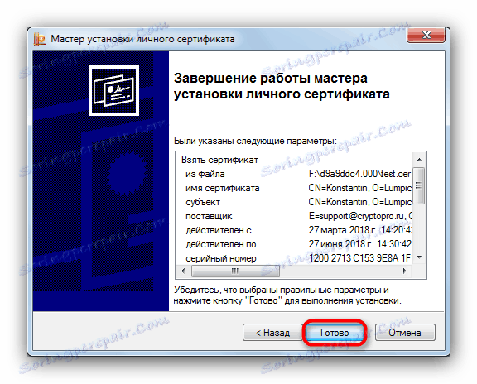Go back with the Назад button
477x384 pixels.
pos(272,333)
